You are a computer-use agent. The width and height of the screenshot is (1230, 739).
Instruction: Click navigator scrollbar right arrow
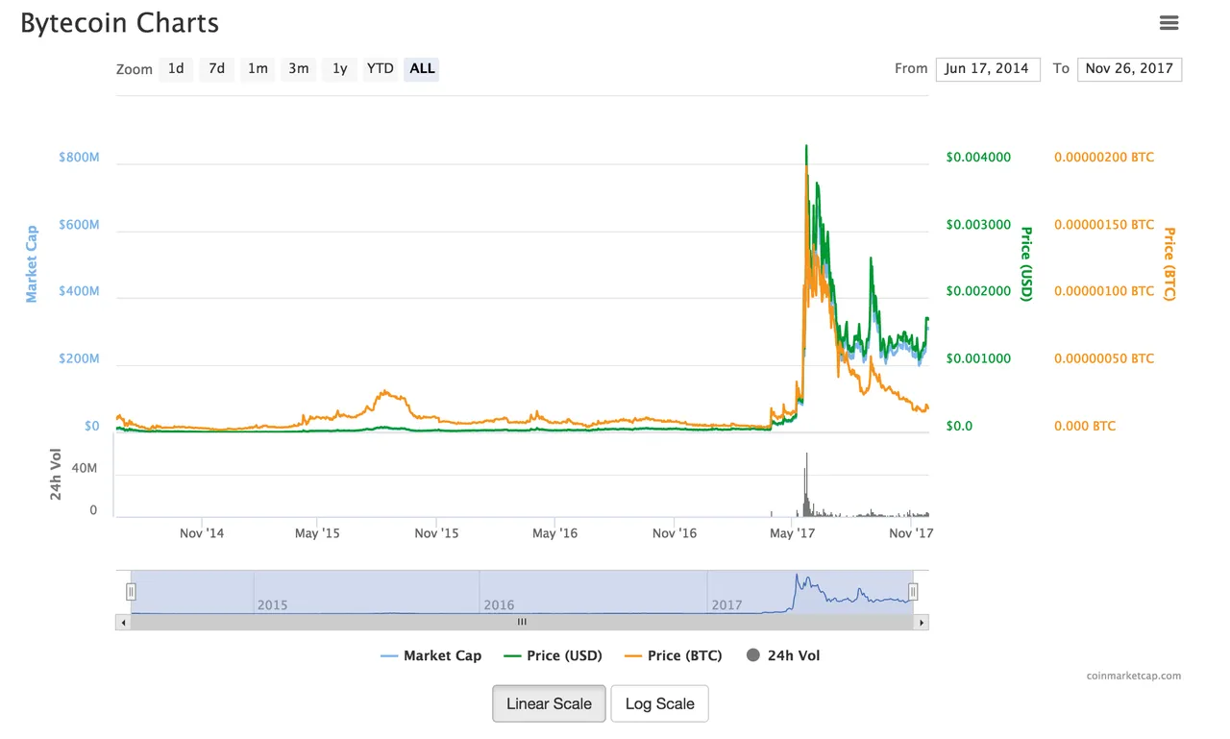click(x=922, y=623)
